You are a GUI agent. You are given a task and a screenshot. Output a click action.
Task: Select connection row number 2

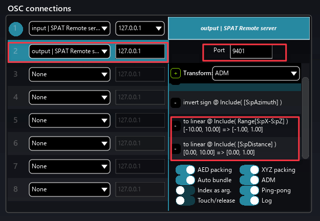coord(16,51)
